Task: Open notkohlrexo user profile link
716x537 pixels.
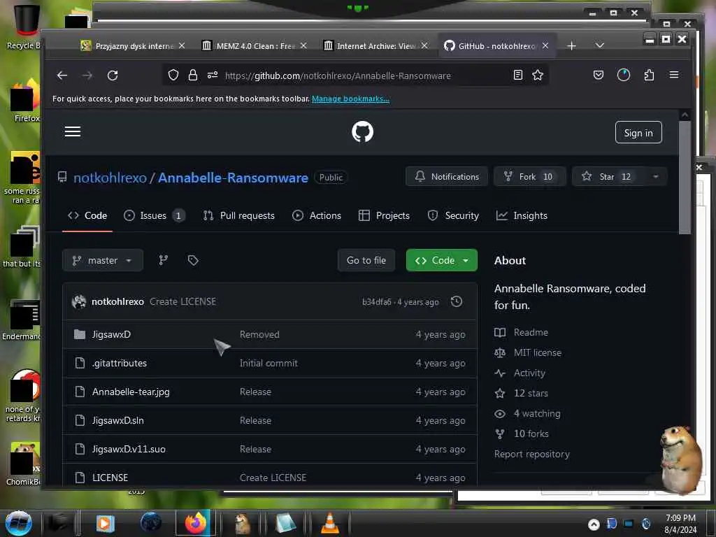Action: click(110, 178)
